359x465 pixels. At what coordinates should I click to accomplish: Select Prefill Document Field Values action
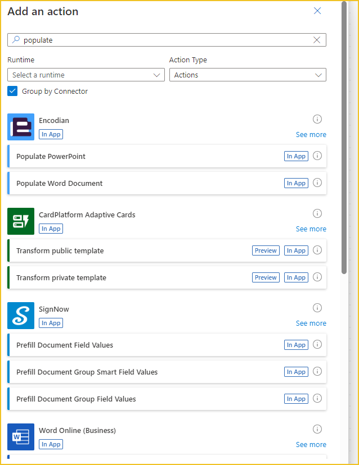[x=167, y=345]
